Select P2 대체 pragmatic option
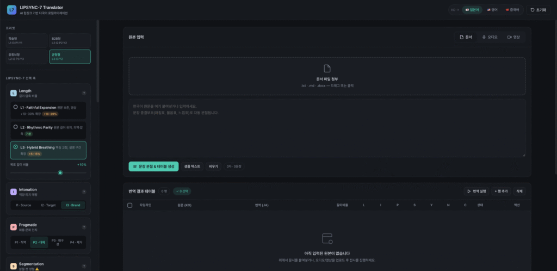The height and width of the screenshot is (271, 557). click(x=39, y=242)
